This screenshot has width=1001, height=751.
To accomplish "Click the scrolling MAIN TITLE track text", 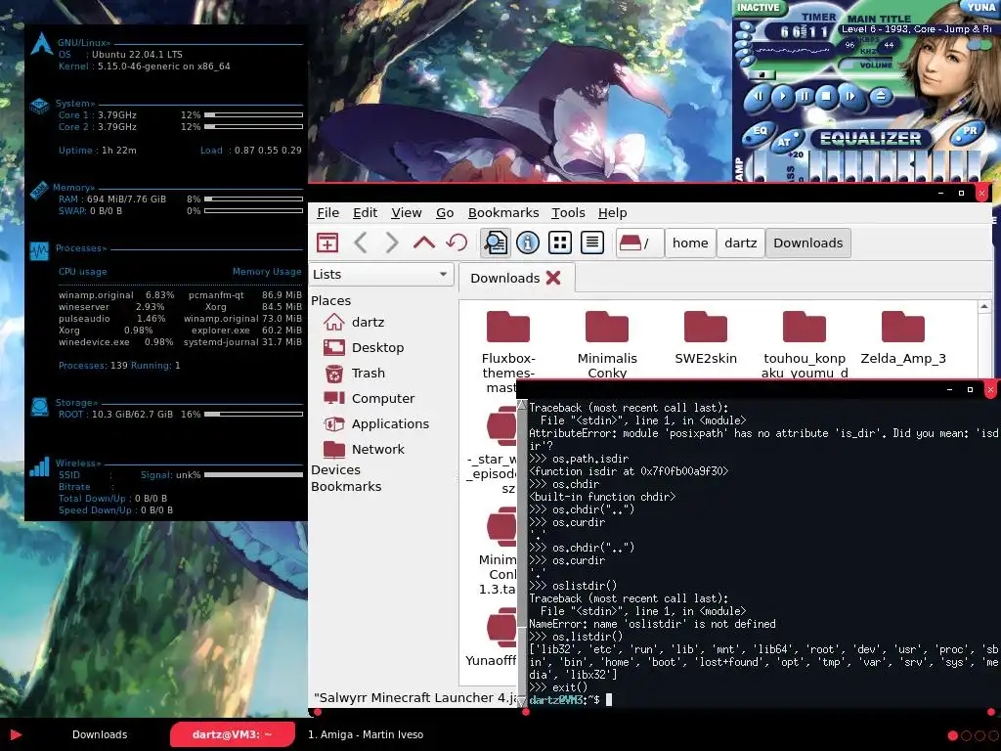I will [918, 29].
